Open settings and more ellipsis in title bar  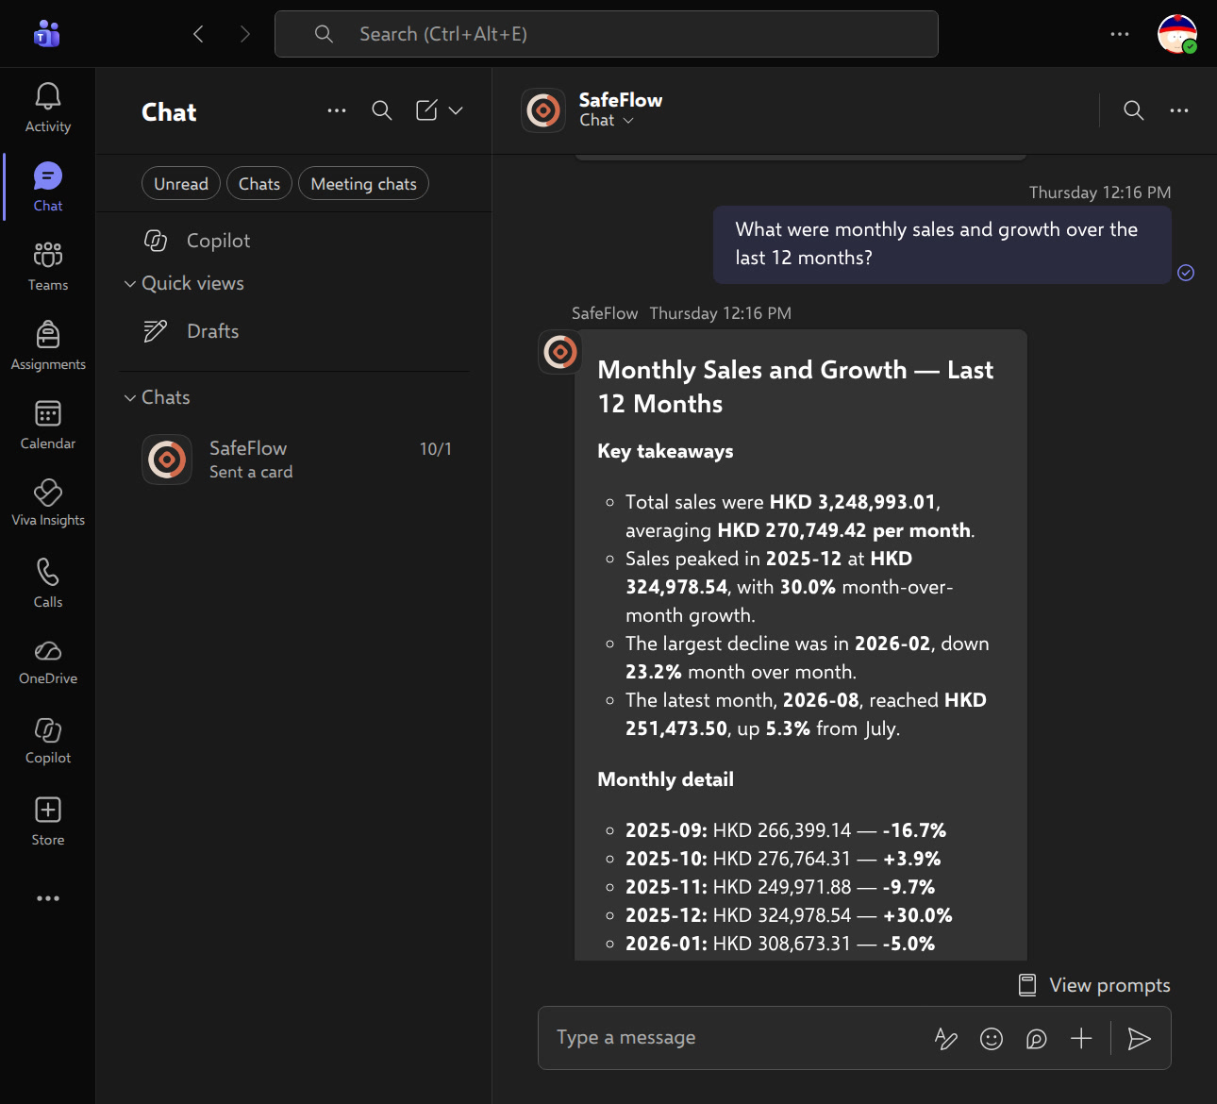[x=1120, y=34]
